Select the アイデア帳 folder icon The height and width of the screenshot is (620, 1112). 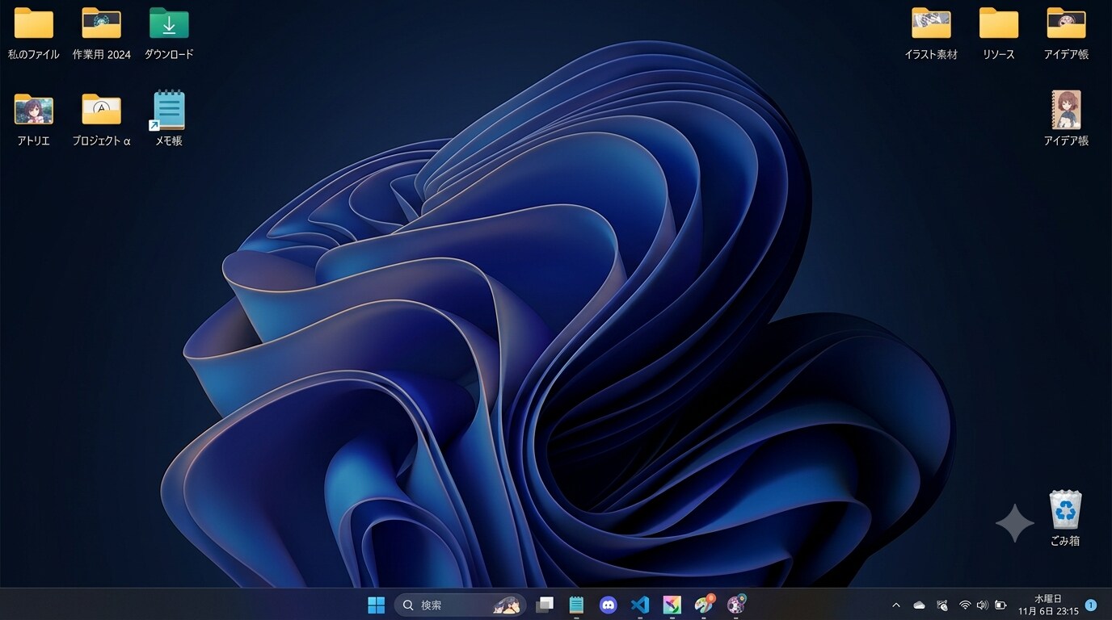click(1066, 23)
